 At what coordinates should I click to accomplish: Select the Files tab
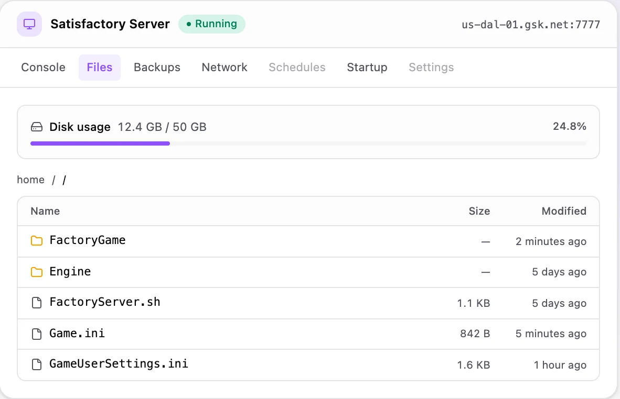[100, 68]
